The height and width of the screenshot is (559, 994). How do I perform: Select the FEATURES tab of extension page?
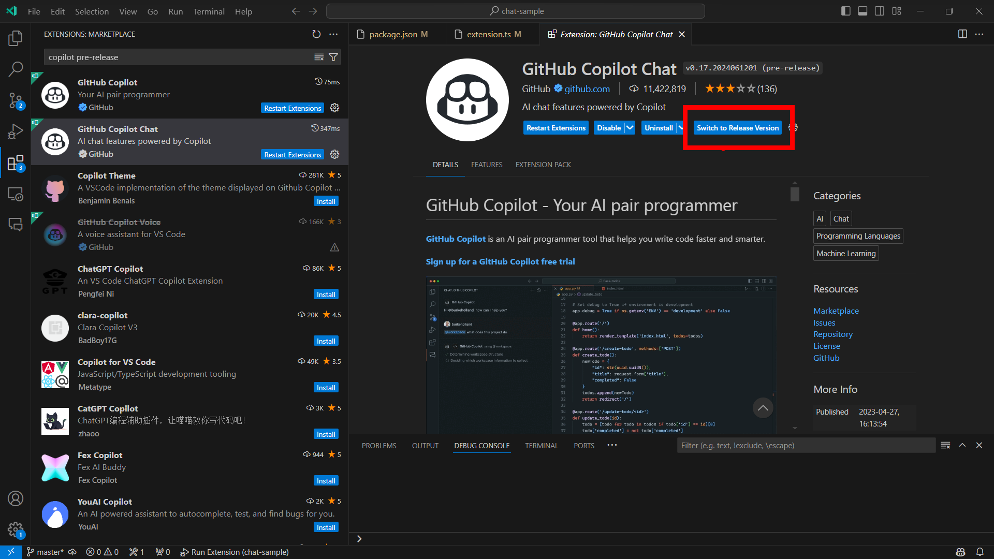click(487, 165)
